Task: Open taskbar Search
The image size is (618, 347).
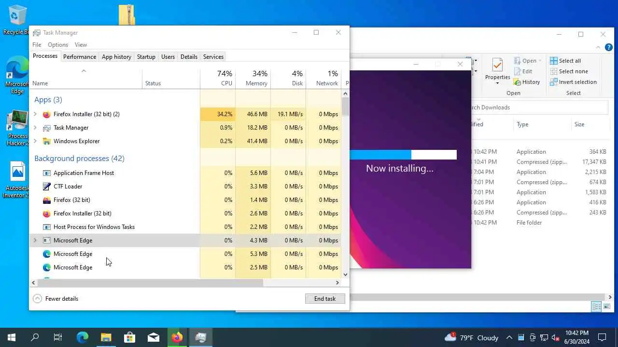Action: (x=35, y=337)
